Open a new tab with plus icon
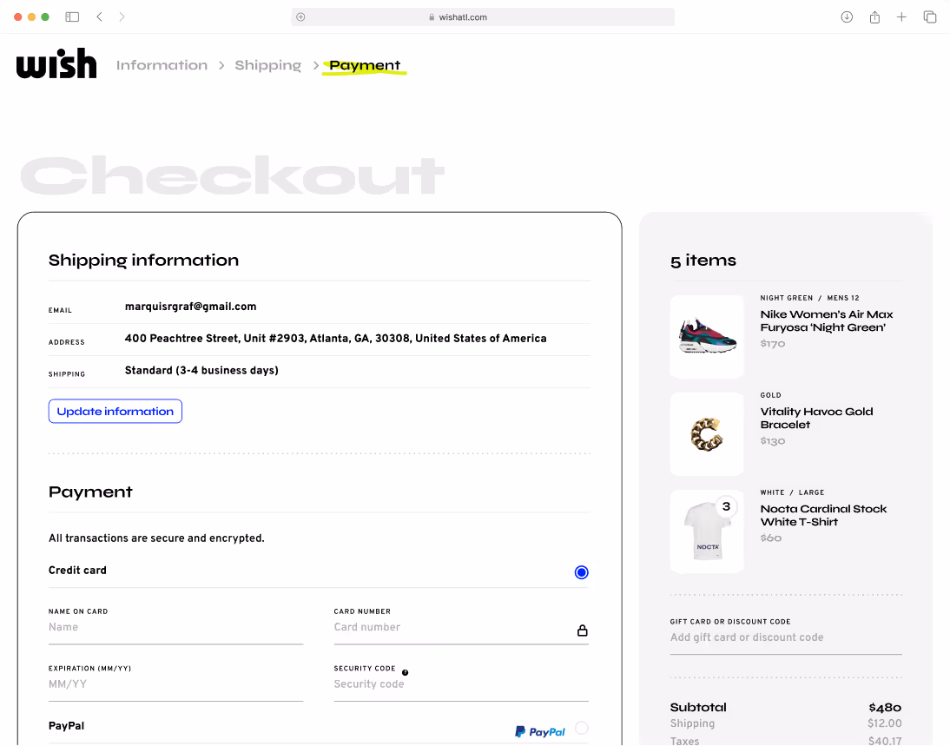 coord(901,17)
